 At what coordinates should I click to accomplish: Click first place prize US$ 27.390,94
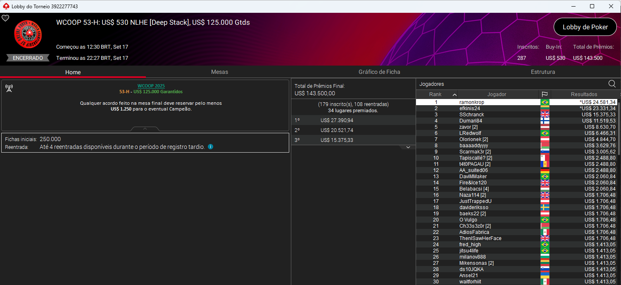coord(337,120)
